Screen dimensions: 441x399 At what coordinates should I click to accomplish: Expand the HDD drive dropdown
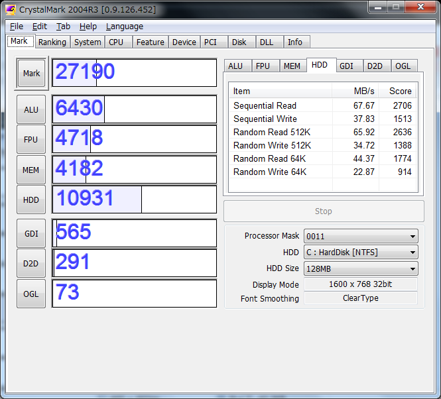[x=361, y=253]
